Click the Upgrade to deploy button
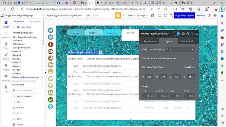This screenshot has width=226, height=127. (184, 15)
